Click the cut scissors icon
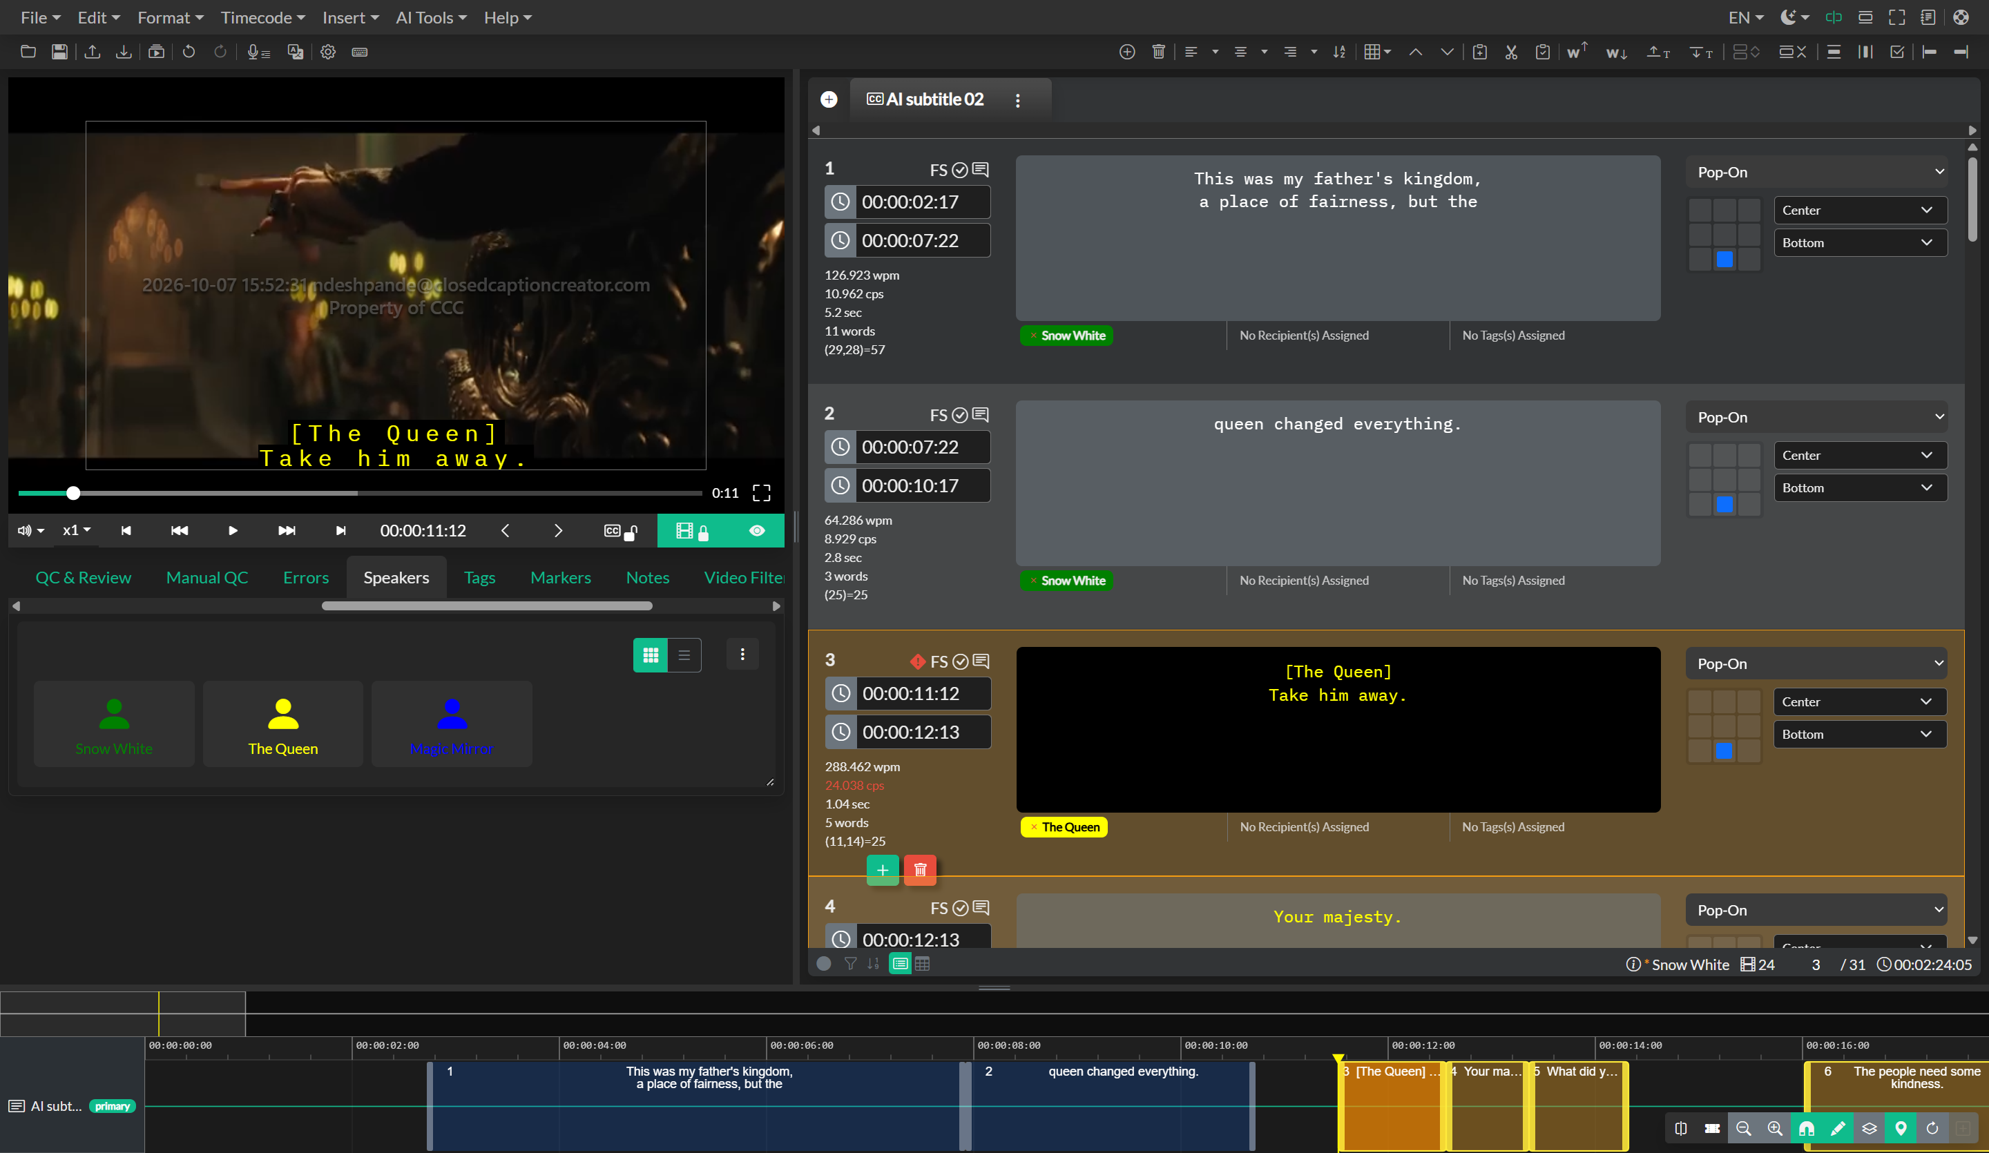 click(x=1512, y=52)
